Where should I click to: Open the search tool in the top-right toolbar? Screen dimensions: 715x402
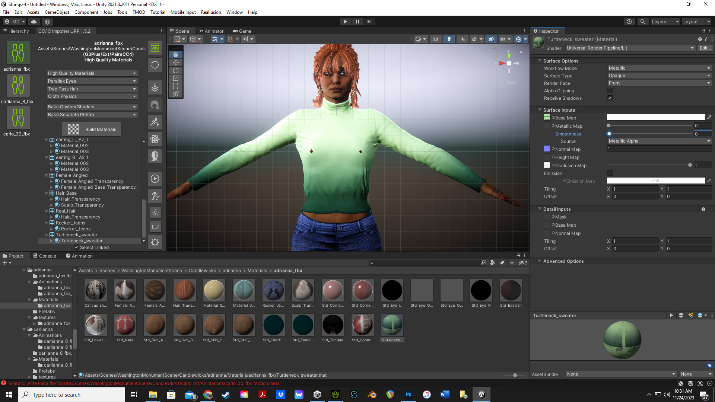[x=643, y=21]
